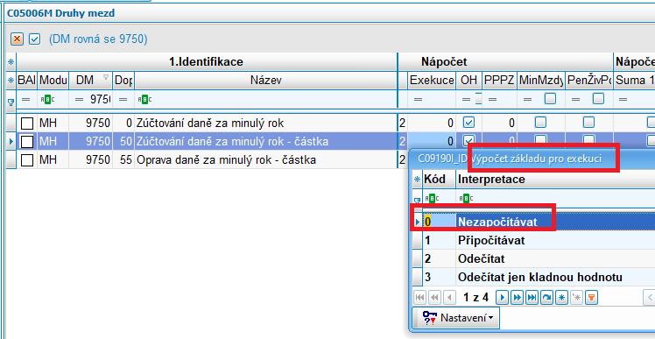The image size is (655, 339).
Task: Remove the DM filter using the red X icon
Action: (17, 39)
